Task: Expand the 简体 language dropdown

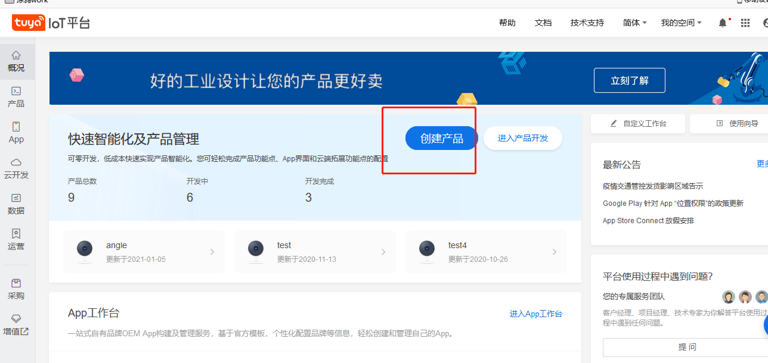Action: pyautogui.click(x=634, y=23)
